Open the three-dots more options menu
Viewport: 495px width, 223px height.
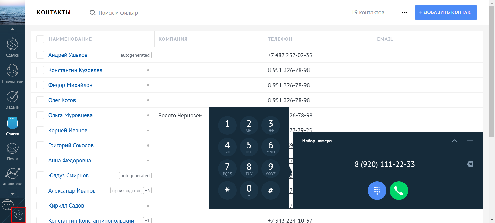(405, 12)
